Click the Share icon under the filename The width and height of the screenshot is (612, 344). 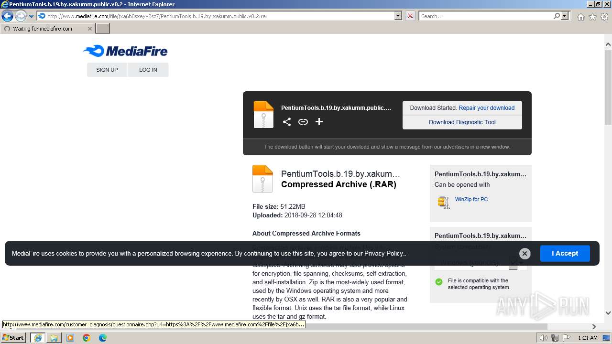[287, 122]
